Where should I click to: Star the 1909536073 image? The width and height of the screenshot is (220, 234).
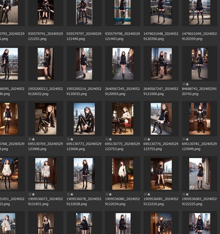(33, 194)
